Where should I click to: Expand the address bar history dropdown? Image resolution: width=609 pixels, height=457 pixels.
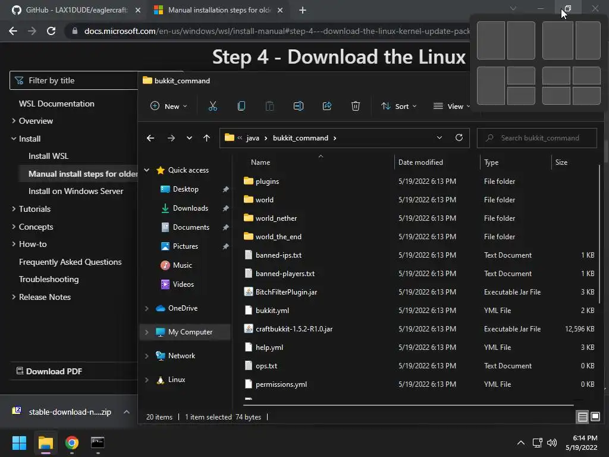click(x=440, y=137)
